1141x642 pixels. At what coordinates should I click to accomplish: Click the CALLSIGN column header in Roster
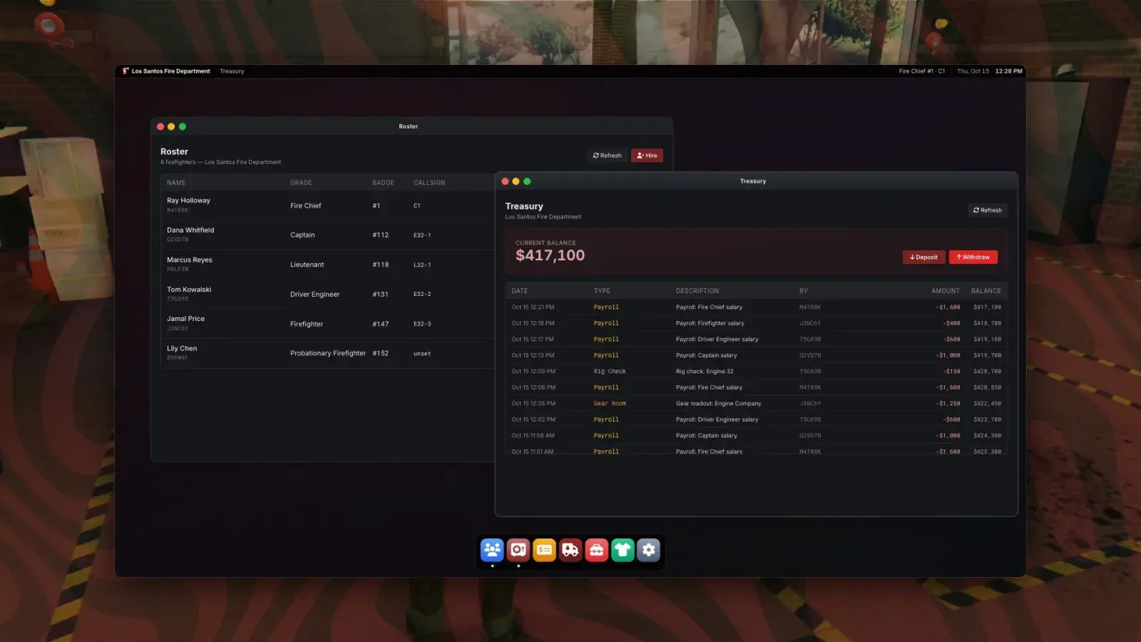[x=429, y=183]
